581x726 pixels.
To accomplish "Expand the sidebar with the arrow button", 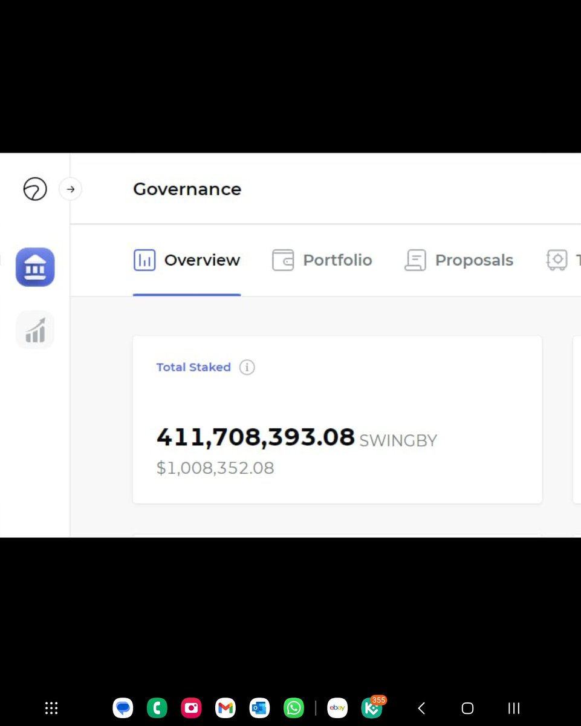I will [71, 189].
